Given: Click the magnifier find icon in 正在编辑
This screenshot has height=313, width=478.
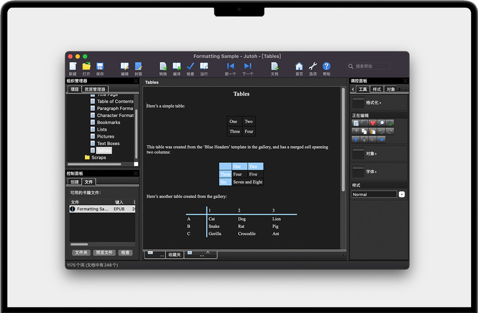Looking at the screenshot, I should [381, 123].
